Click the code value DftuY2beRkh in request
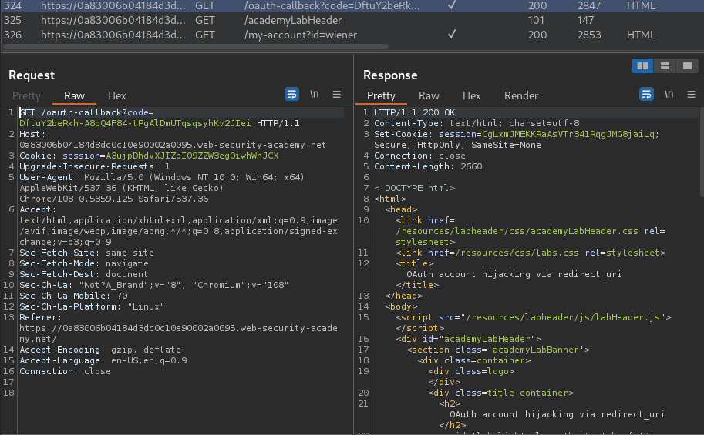The image size is (704, 435). click(135, 123)
